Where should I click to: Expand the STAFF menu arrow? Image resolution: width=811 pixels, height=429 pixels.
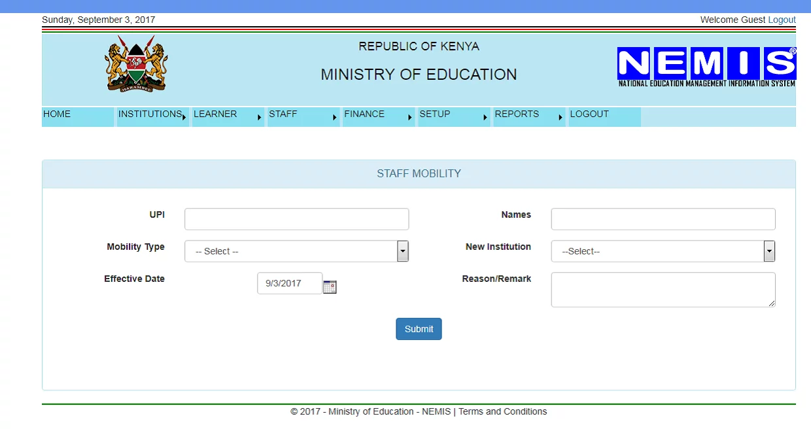click(x=335, y=118)
